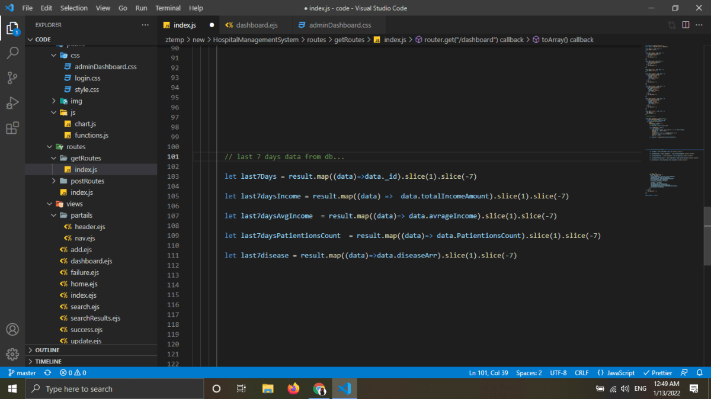Click the network icon in system tray
The height and width of the screenshot is (399, 711).
613,389
